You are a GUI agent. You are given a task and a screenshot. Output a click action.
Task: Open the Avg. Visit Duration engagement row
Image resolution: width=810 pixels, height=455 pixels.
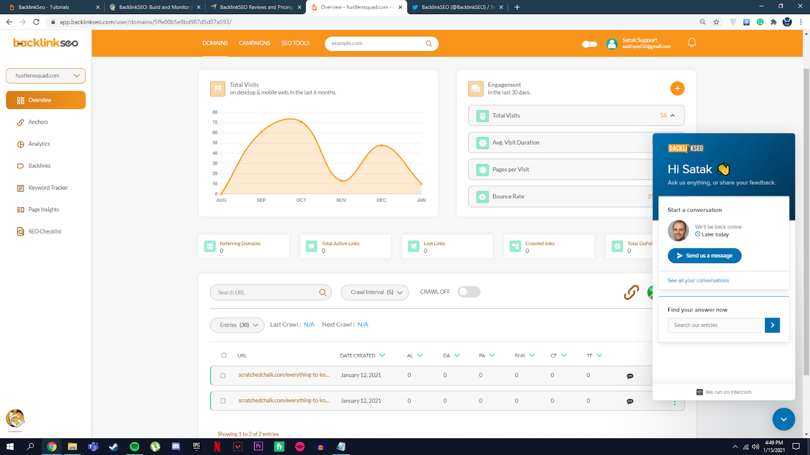(576, 143)
